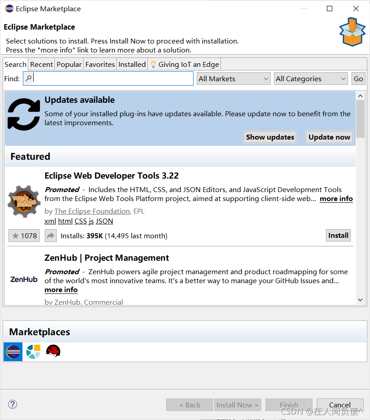Click the Show updates button
This screenshot has width=370, height=420.
pos(270,137)
